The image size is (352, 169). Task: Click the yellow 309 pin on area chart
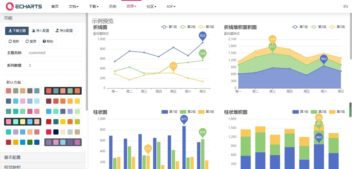click(272, 40)
